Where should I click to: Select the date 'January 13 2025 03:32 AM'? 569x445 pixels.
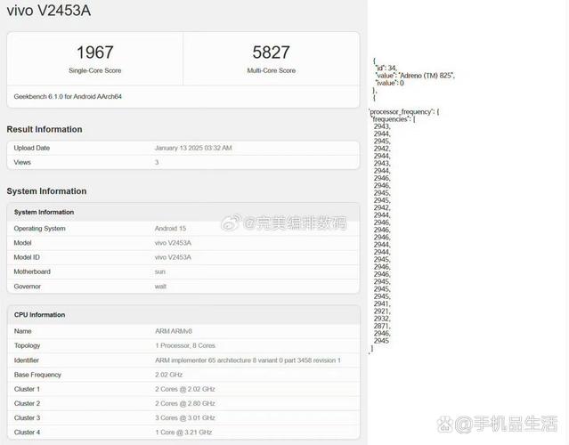coord(193,148)
